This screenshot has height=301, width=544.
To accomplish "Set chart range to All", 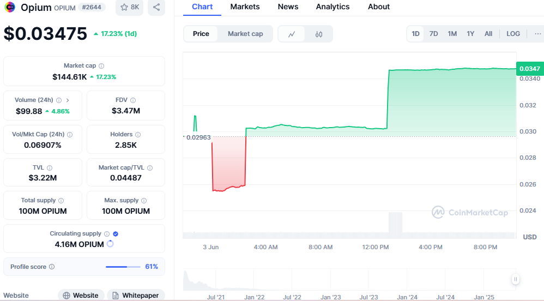I will (x=488, y=34).
